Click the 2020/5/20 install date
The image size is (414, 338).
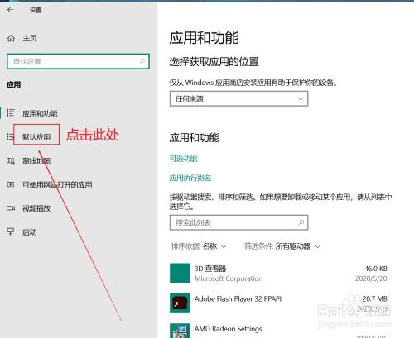click(x=371, y=278)
